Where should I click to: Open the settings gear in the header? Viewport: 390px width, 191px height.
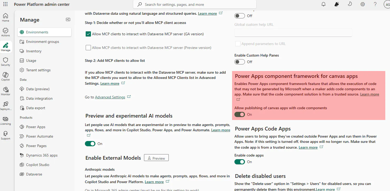point(363,4)
